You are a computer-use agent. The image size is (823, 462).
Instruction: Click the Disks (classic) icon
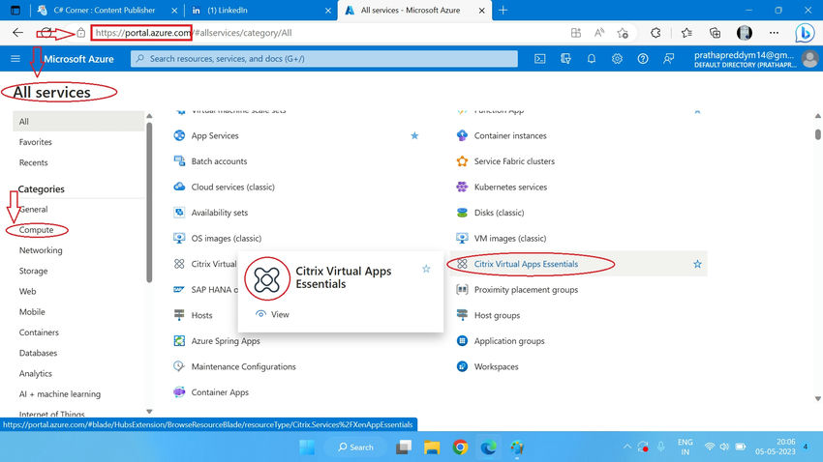[x=462, y=213]
